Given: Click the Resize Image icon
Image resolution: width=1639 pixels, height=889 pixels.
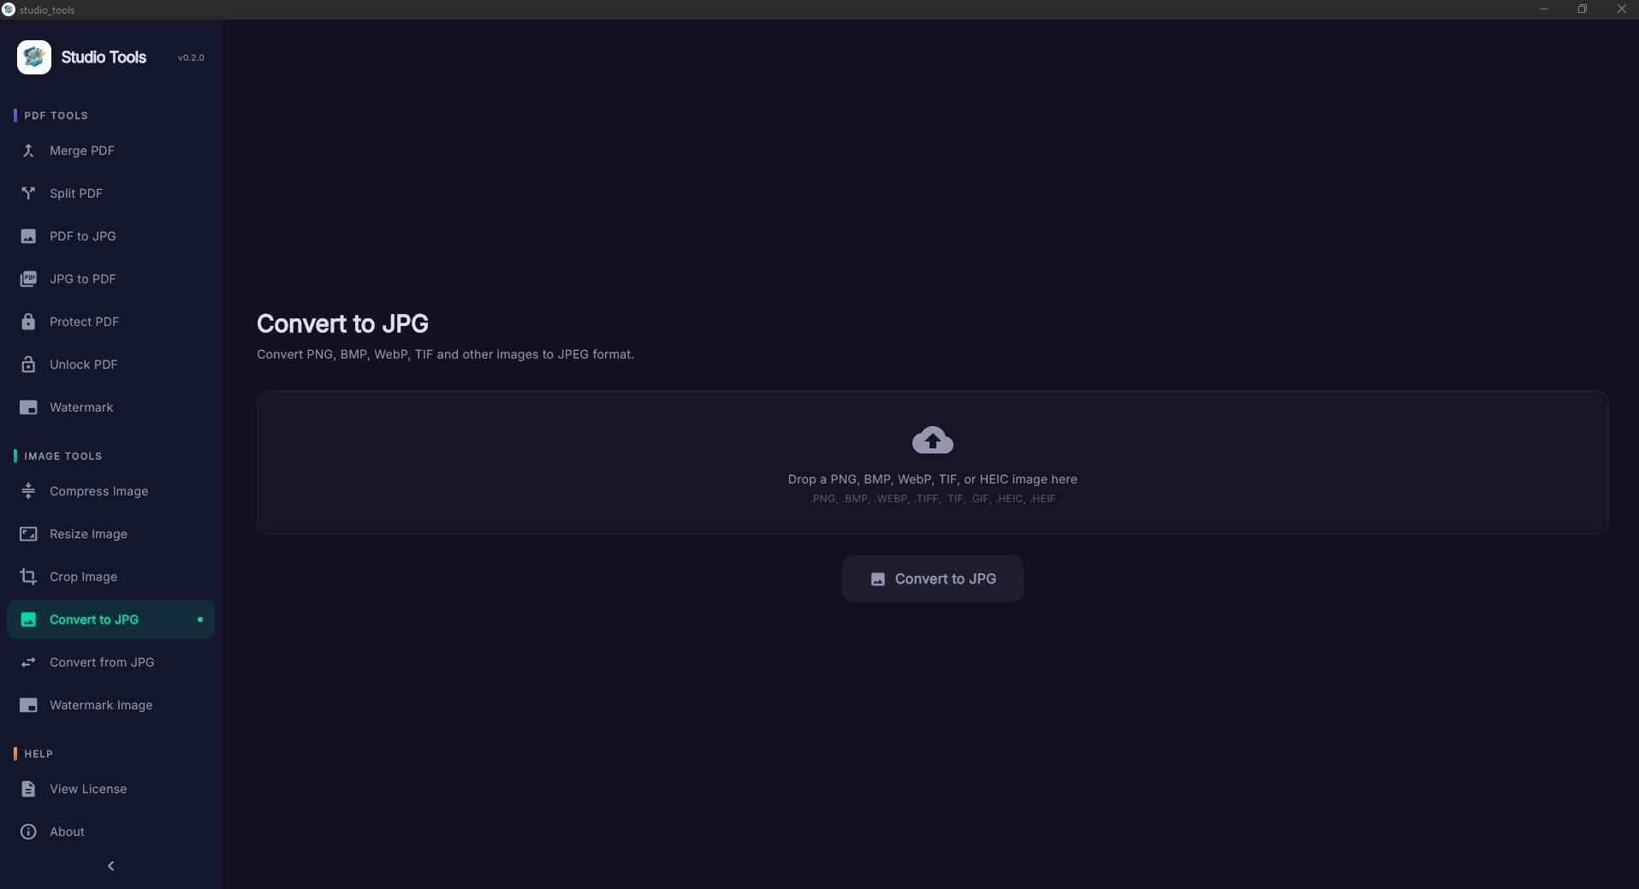Looking at the screenshot, I should tap(28, 534).
